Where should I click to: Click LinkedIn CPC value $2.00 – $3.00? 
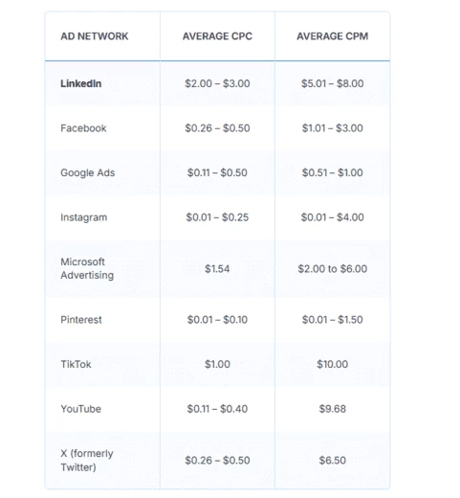(x=217, y=83)
